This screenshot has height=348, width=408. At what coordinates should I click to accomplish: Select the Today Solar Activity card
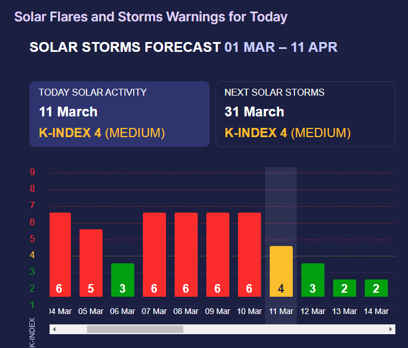click(119, 114)
